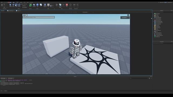Toggle the Join Surfaces checkbox
The width and height of the screenshot is (173, 97).
(x=24, y=7)
